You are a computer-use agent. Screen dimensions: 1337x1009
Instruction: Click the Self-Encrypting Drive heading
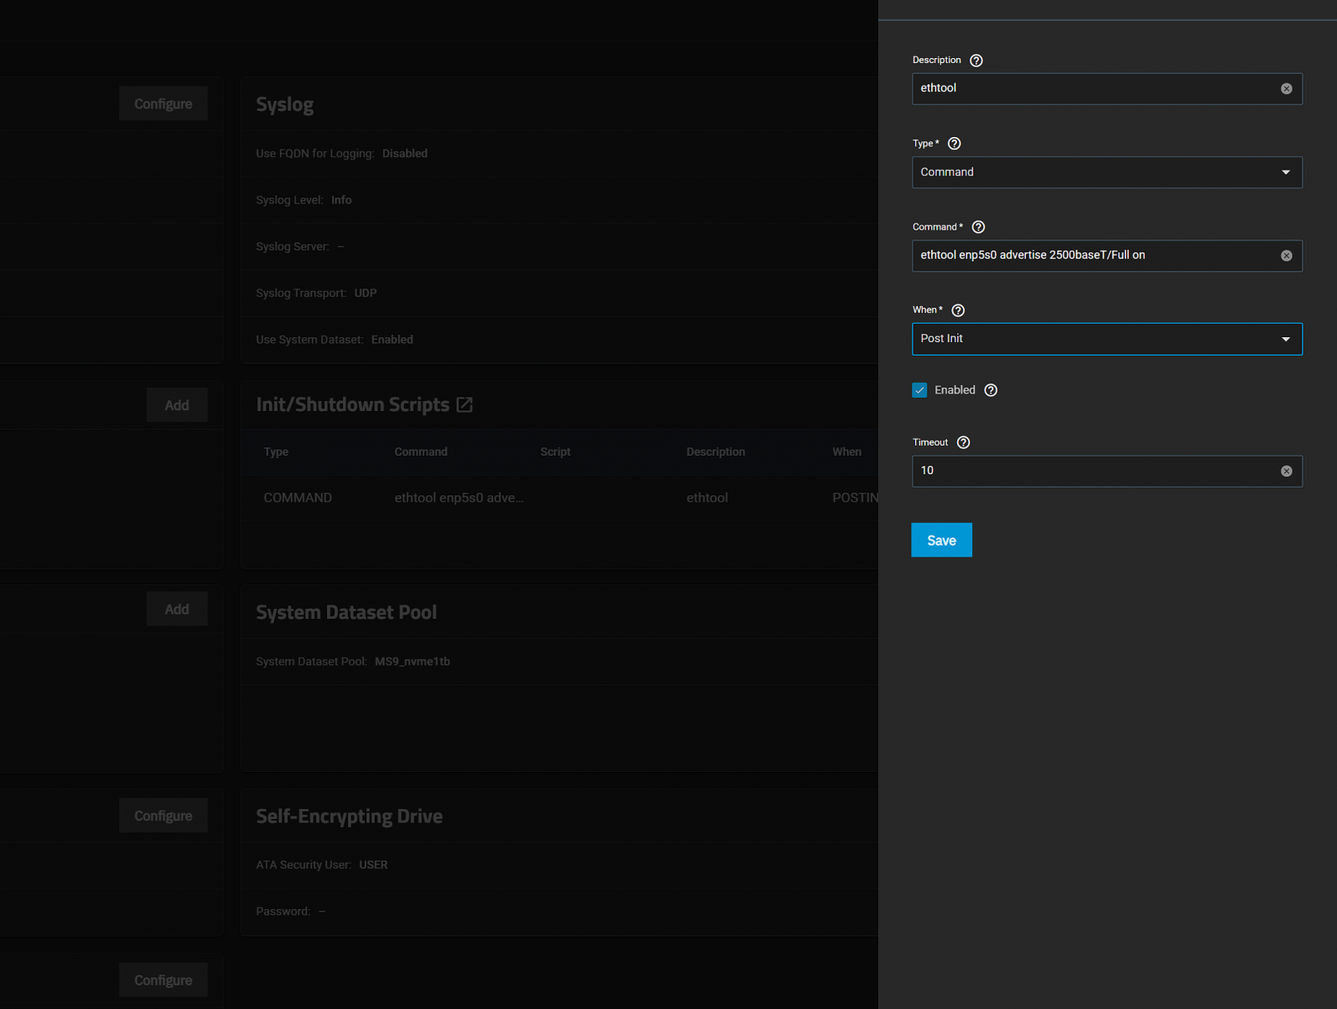(x=349, y=816)
